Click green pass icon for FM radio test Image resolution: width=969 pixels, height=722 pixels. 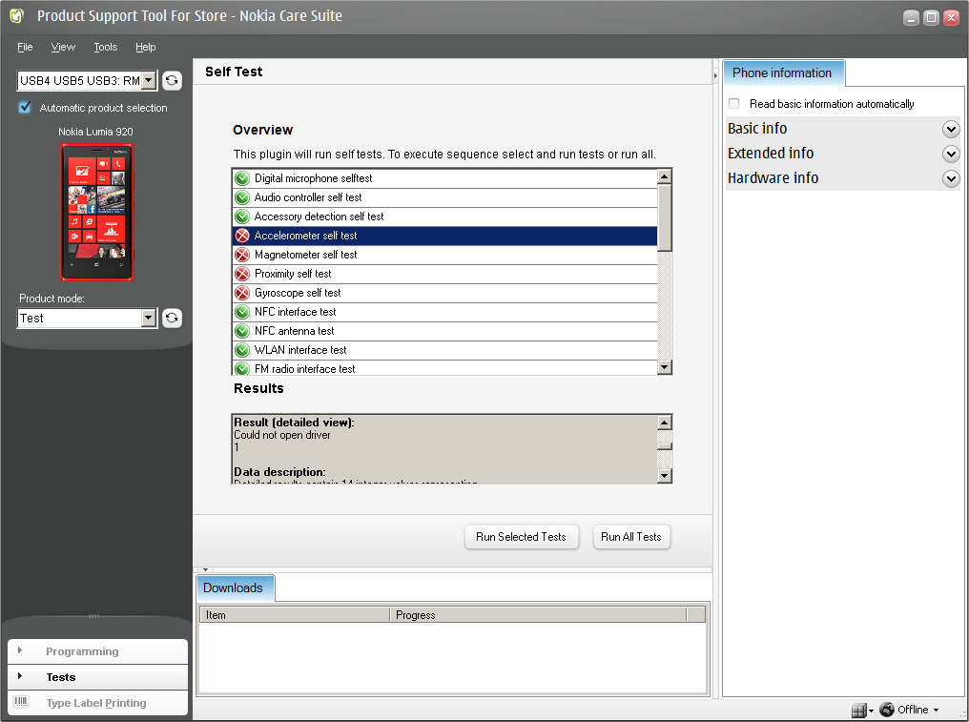click(242, 368)
